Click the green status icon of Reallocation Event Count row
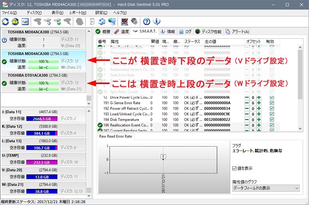This screenshot has height=205, width=309. (100, 125)
